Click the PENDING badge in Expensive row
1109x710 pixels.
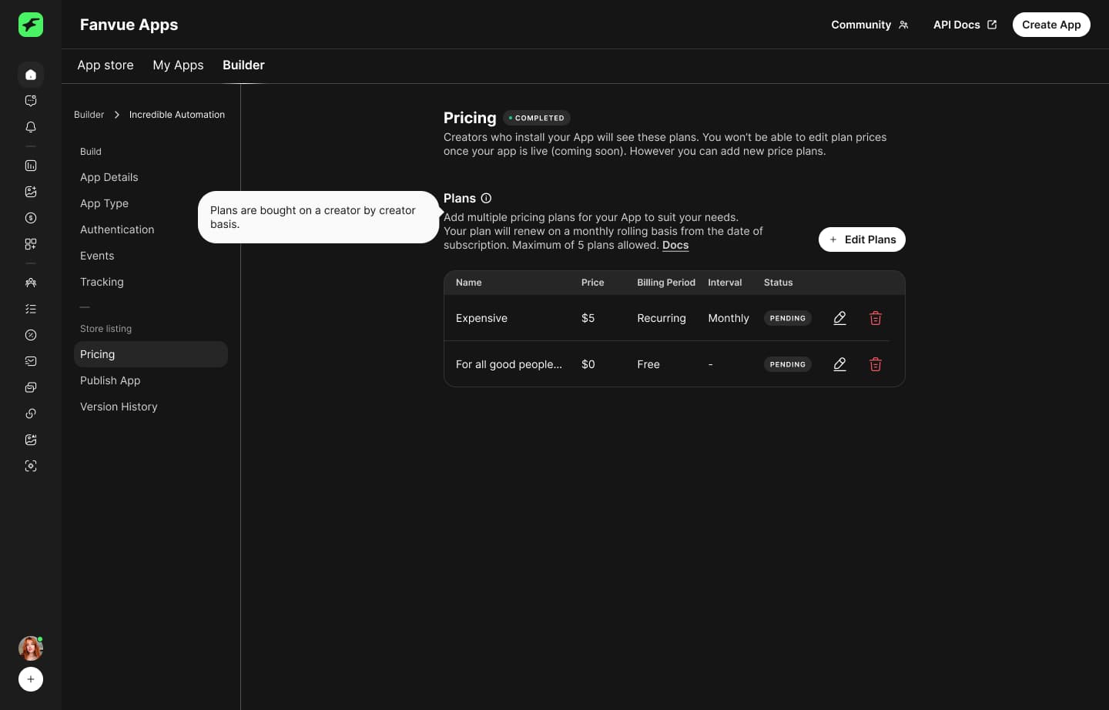[788, 318]
